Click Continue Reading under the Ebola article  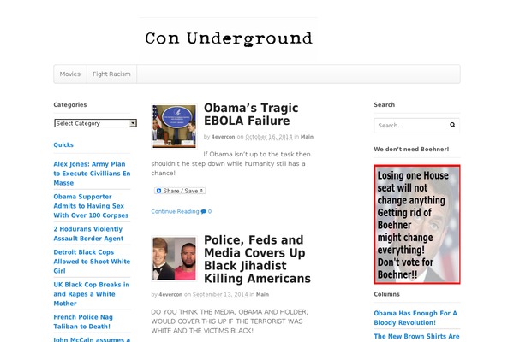pyautogui.click(x=175, y=211)
